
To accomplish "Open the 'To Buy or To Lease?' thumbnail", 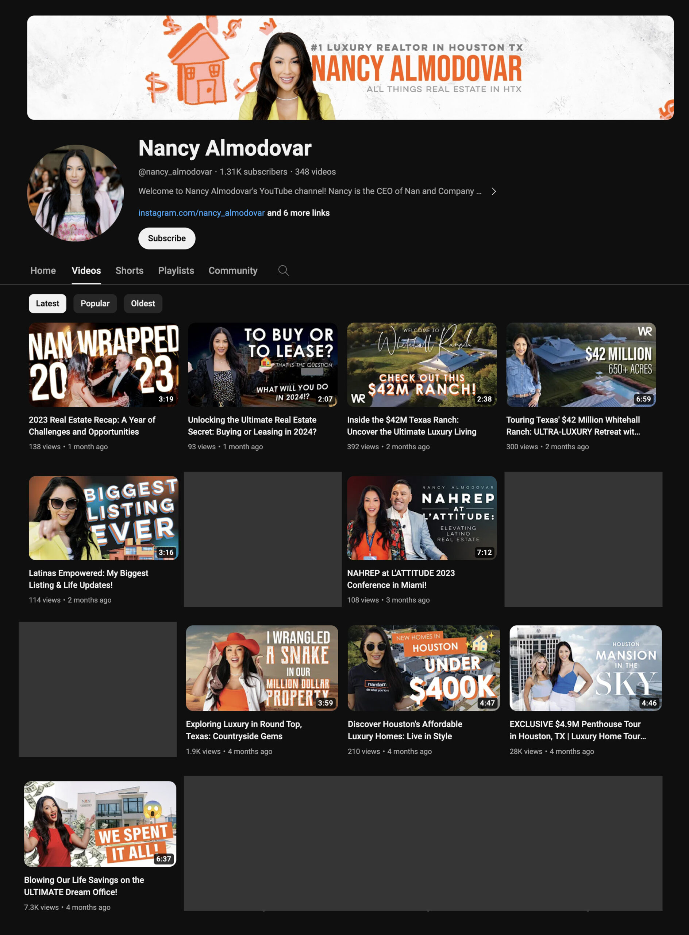I will pyautogui.click(x=263, y=365).
